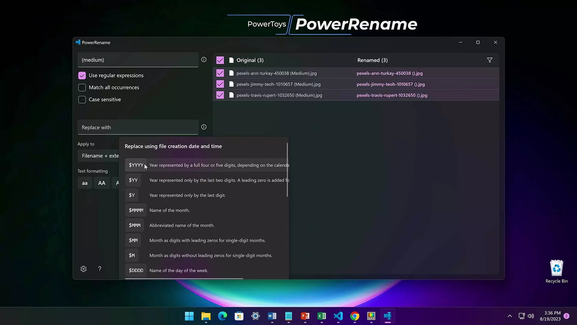The width and height of the screenshot is (577, 325).
Task: Uncheck pexels-travis-rupert-1032650 file checkbox
Action: [x=220, y=95]
